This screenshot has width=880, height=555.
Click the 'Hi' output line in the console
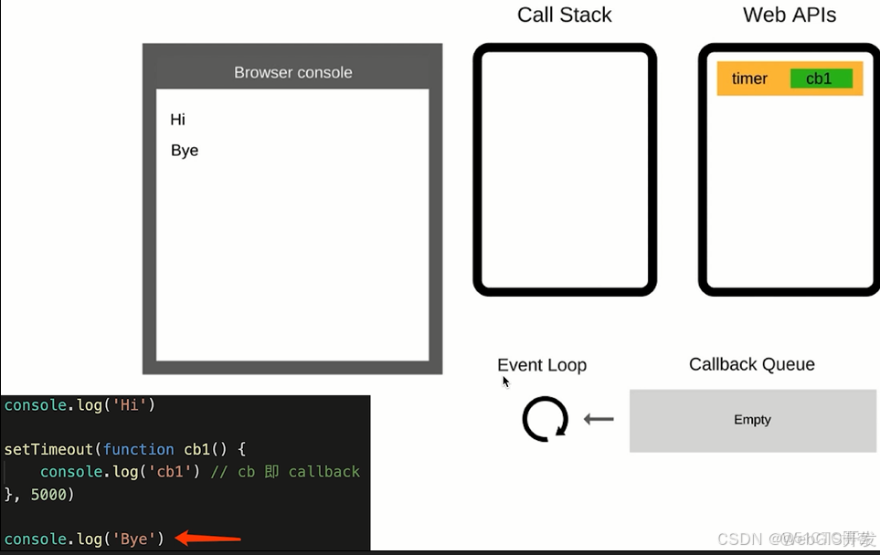pyautogui.click(x=178, y=120)
